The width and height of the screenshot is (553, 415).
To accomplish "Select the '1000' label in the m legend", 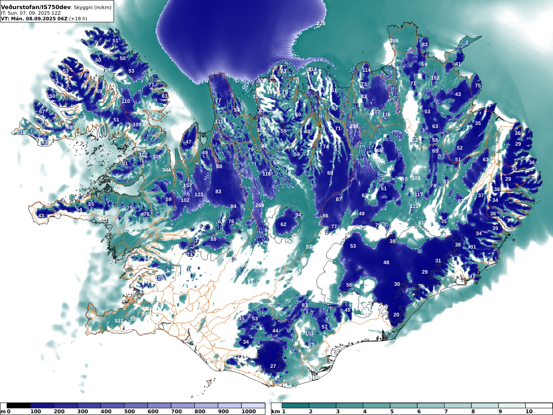I will tap(248, 412).
